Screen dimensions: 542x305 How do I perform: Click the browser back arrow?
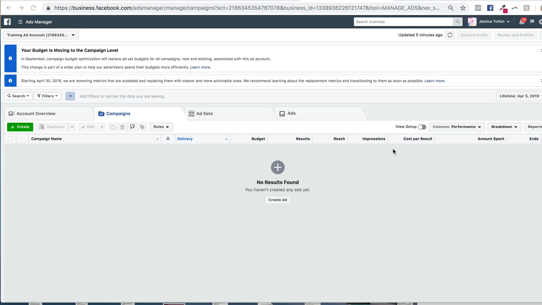(9, 8)
